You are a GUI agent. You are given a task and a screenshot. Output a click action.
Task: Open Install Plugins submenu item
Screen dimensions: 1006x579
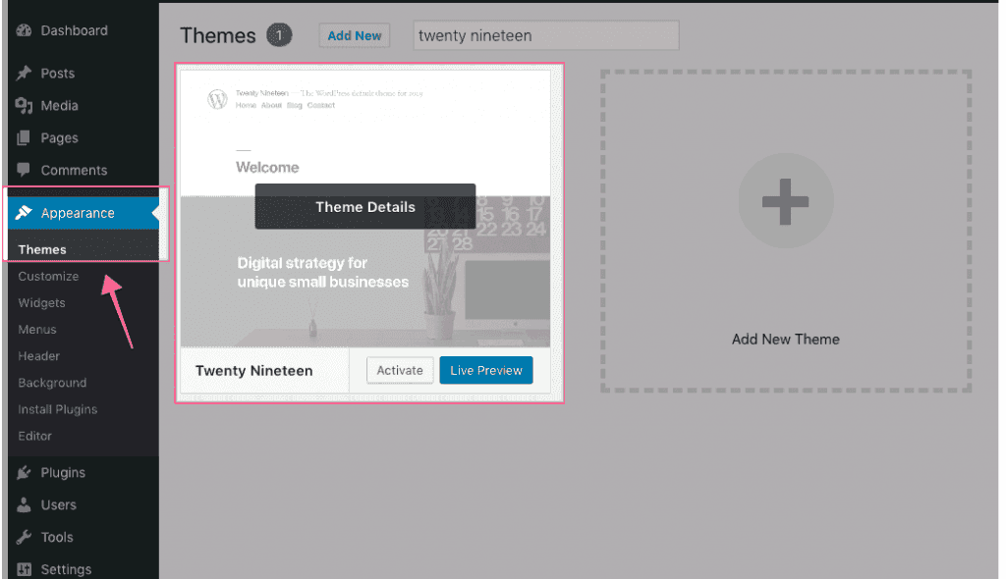pyautogui.click(x=58, y=409)
